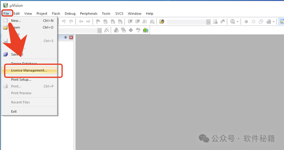Select License Management from File menu

(x=29, y=70)
